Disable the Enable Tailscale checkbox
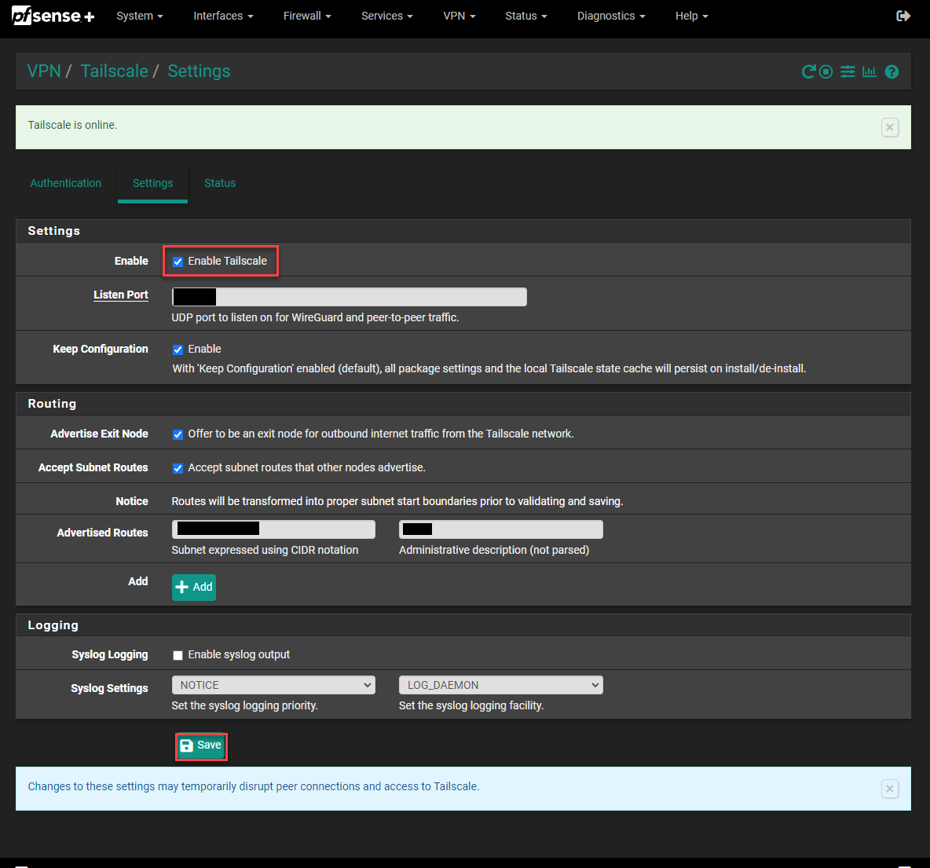The height and width of the screenshot is (868, 930). click(x=178, y=261)
